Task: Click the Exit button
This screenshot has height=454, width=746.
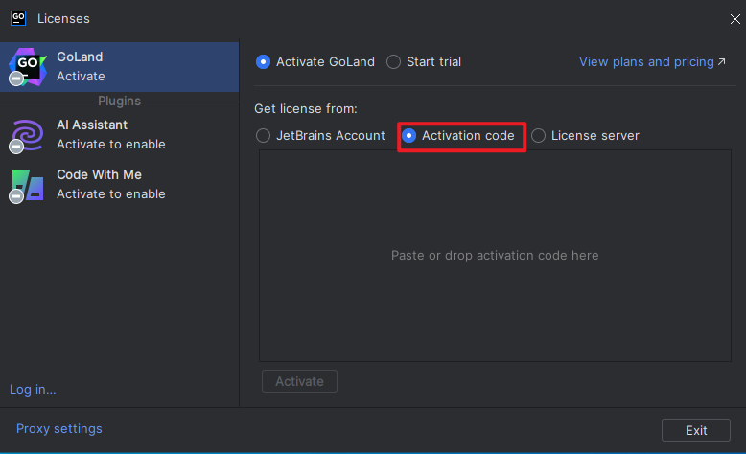Action: (x=695, y=430)
